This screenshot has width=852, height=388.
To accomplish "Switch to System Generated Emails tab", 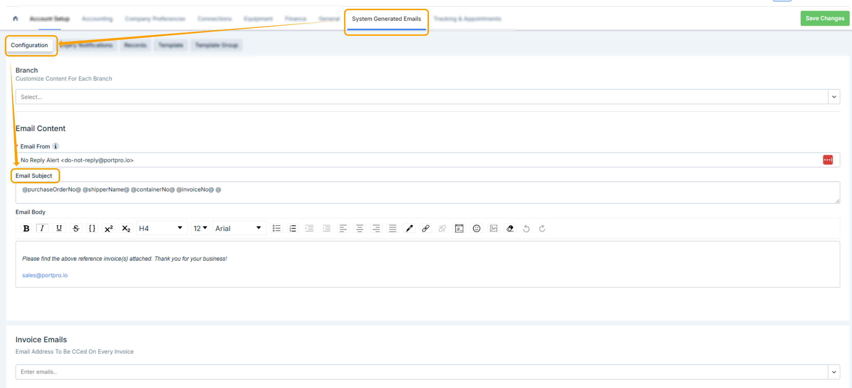I will coord(386,19).
